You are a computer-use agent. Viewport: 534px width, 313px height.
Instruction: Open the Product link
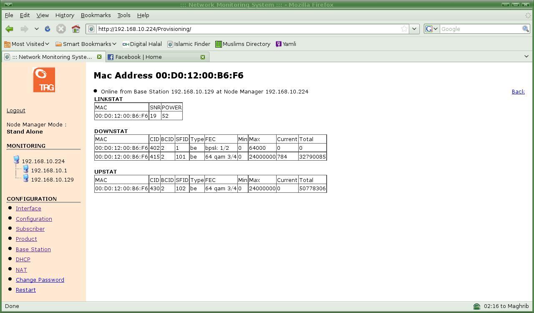point(26,239)
